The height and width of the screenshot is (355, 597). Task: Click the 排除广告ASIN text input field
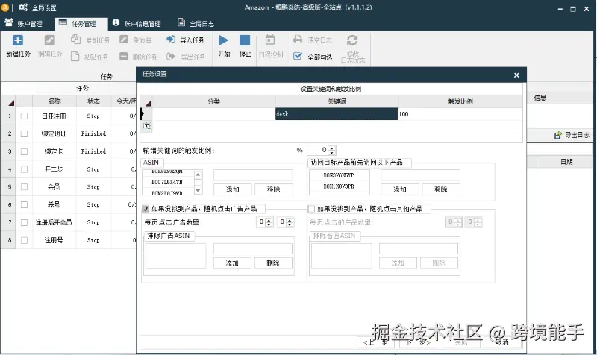pos(253,248)
